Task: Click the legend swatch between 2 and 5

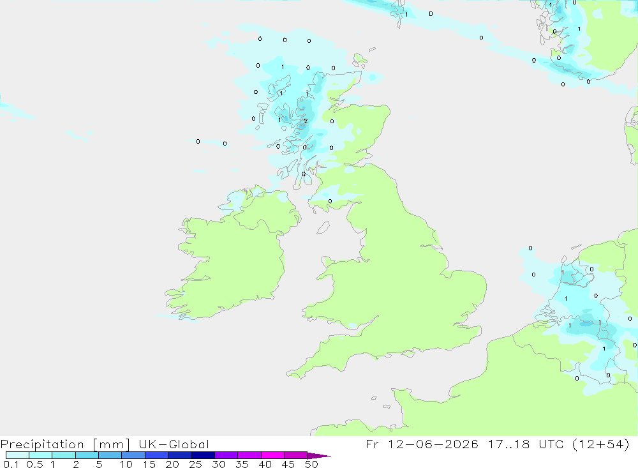Action: coord(87,455)
